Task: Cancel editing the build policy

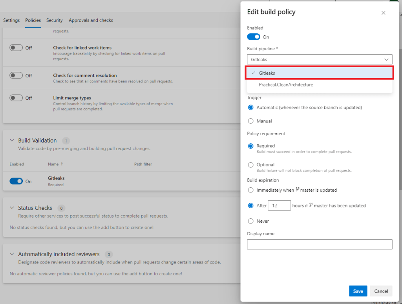Action: point(381,291)
